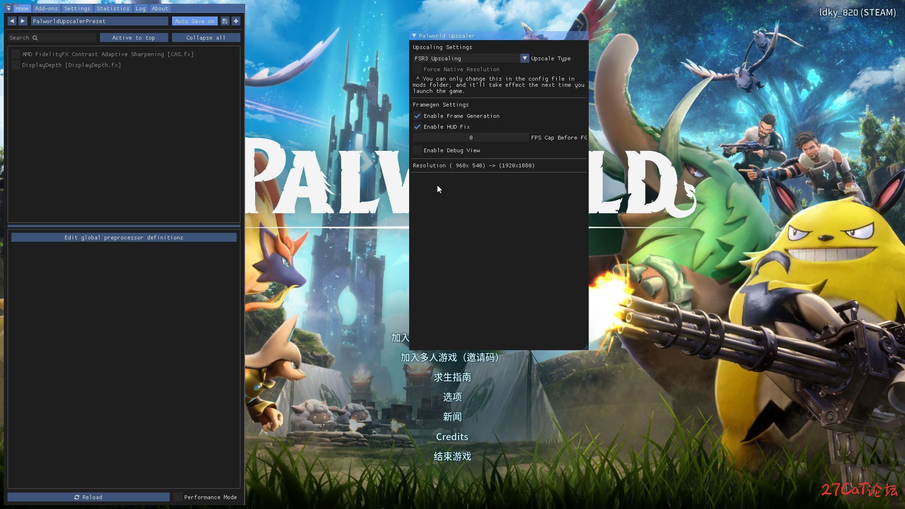The height and width of the screenshot is (509, 905).
Task: Check Enable Debug View
Action: pos(417,150)
